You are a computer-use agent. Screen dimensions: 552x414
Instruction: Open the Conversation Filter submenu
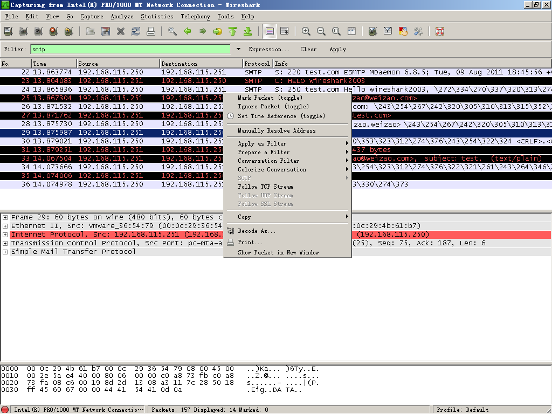coord(288,161)
